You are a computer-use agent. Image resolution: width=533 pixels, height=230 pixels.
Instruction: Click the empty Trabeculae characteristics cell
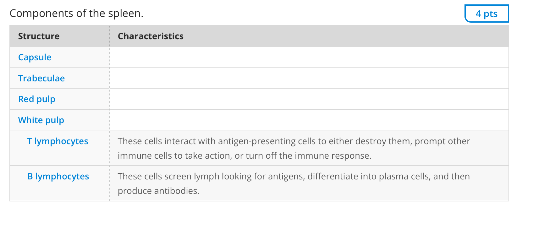[x=309, y=78]
